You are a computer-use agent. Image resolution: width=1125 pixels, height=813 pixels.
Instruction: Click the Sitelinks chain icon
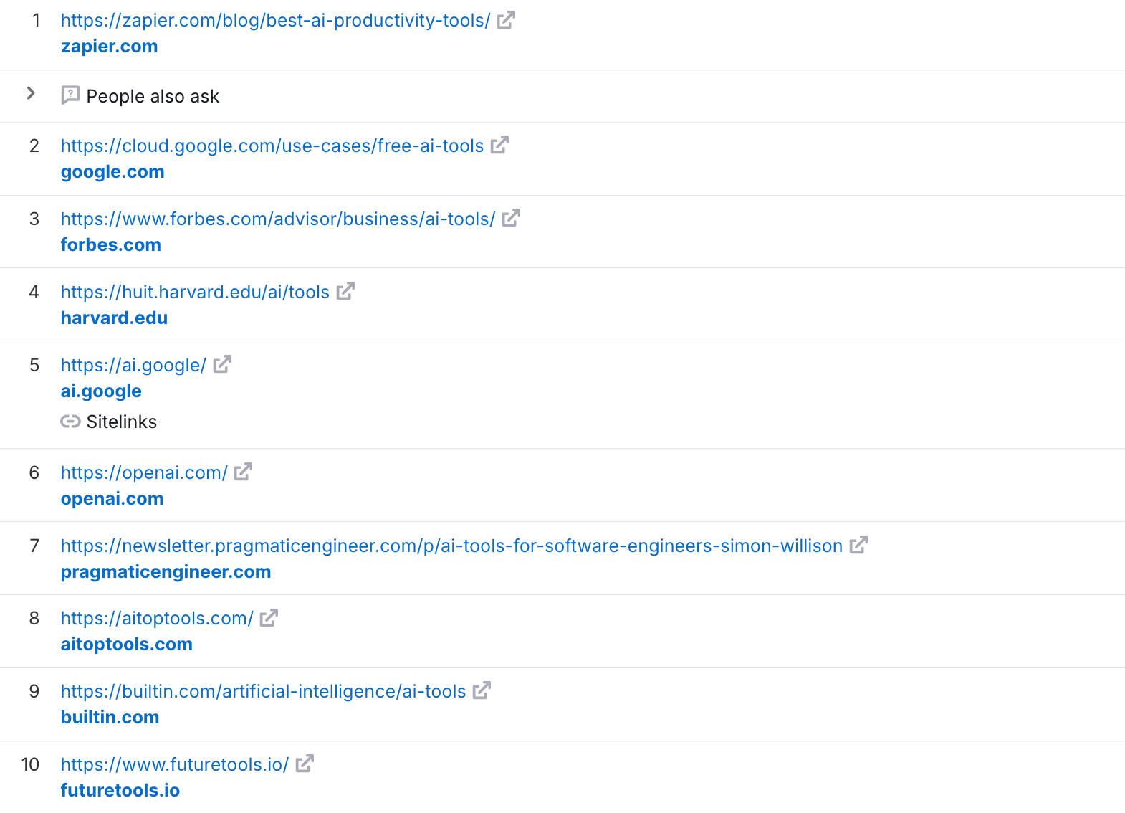click(x=70, y=422)
